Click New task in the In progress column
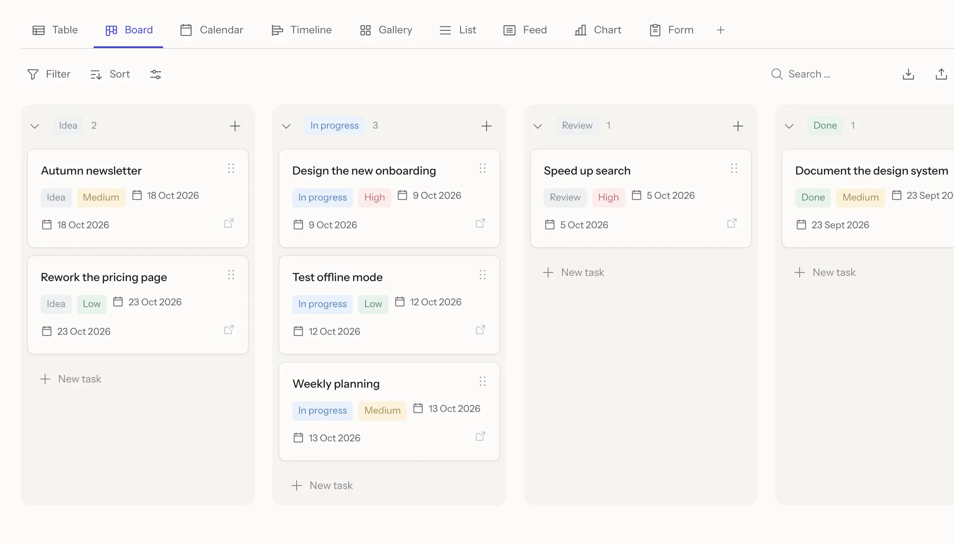The image size is (954, 544). point(322,486)
